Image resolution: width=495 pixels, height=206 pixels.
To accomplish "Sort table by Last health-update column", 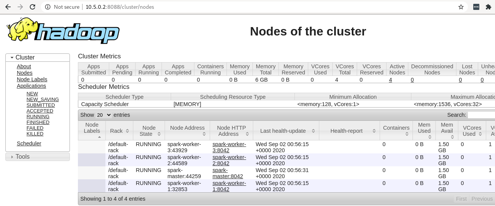I will 286,130.
